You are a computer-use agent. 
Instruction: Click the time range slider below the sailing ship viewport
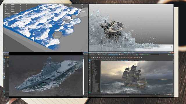(116, 96)
